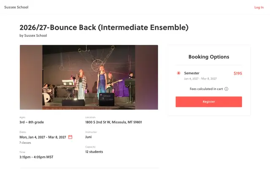
Task: Open the calendar icon beside the dates
Action: click(x=70, y=137)
